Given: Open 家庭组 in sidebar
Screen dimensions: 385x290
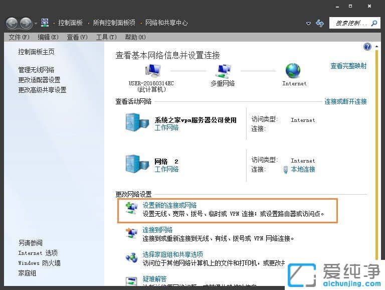Looking at the screenshot, I should tap(27, 273).
